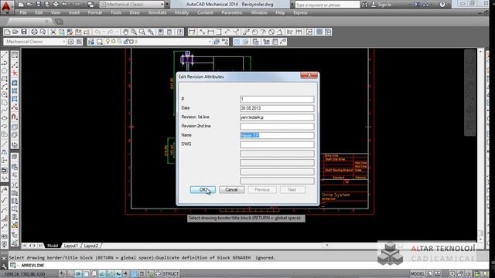Click the command line customize wrench icon
This screenshot has height=278, width=495.
point(4,266)
